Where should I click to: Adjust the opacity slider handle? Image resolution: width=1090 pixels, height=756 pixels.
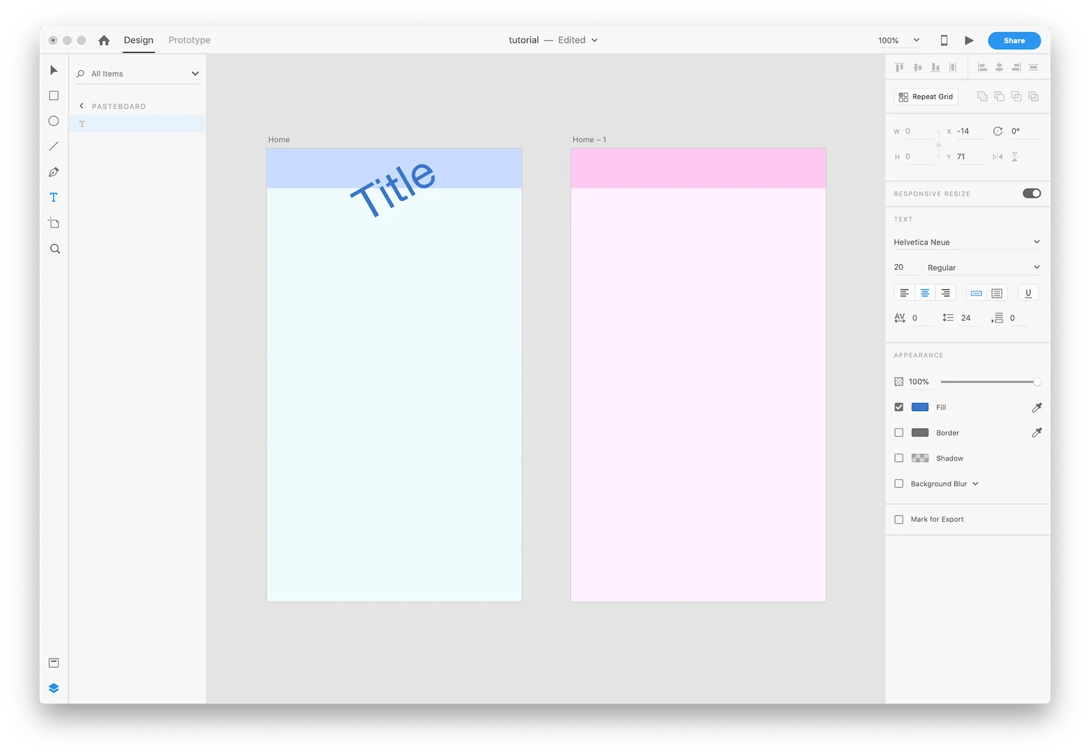coord(1037,382)
